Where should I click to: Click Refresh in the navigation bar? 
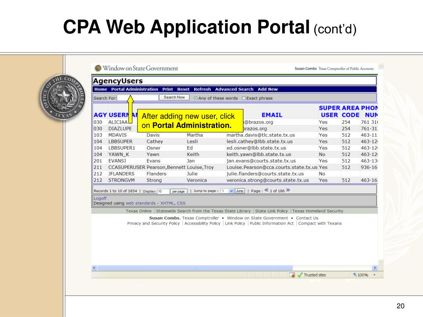click(202, 89)
